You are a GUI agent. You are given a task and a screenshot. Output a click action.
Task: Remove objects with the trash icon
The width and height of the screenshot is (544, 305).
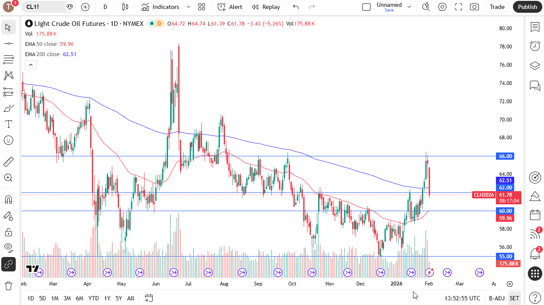8,285
